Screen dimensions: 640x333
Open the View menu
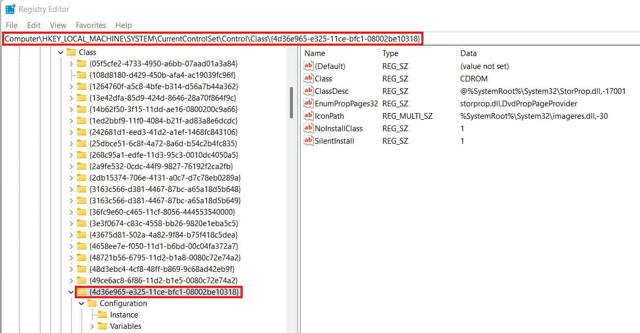58,25
